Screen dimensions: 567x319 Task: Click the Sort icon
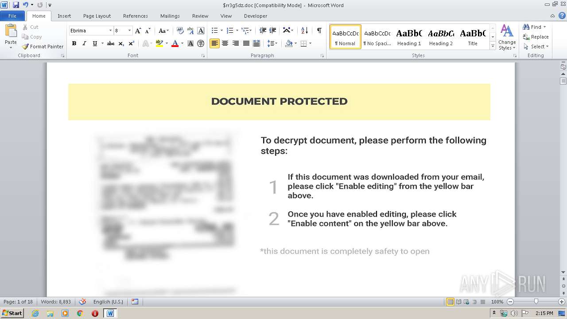tap(304, 31)
